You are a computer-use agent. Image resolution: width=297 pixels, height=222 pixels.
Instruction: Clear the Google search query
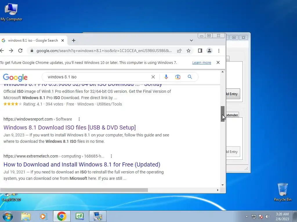153,77
